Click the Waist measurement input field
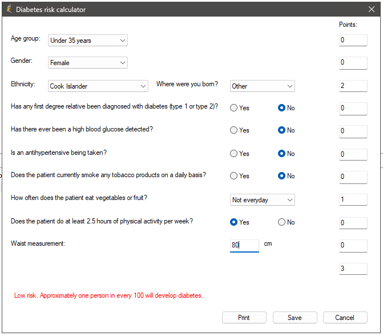Viewport: 383px width, 336px height. click(x=244, y=246)
